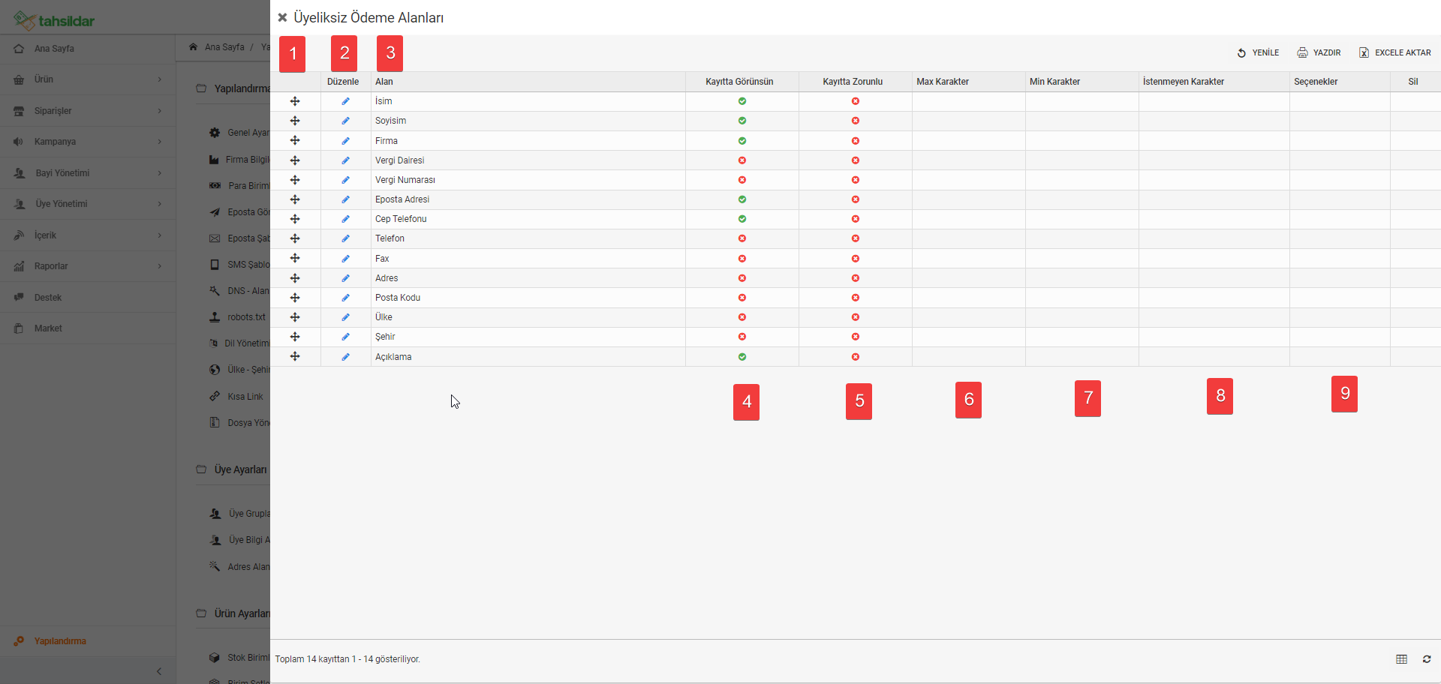Edit the Fax field row
This screenshot has width=1441, height=684.
345,259
